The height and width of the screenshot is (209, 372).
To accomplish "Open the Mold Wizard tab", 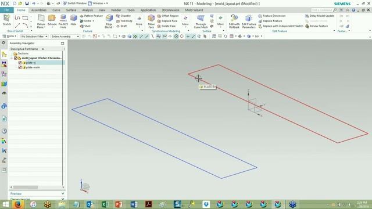I will [x=194, y=10].
